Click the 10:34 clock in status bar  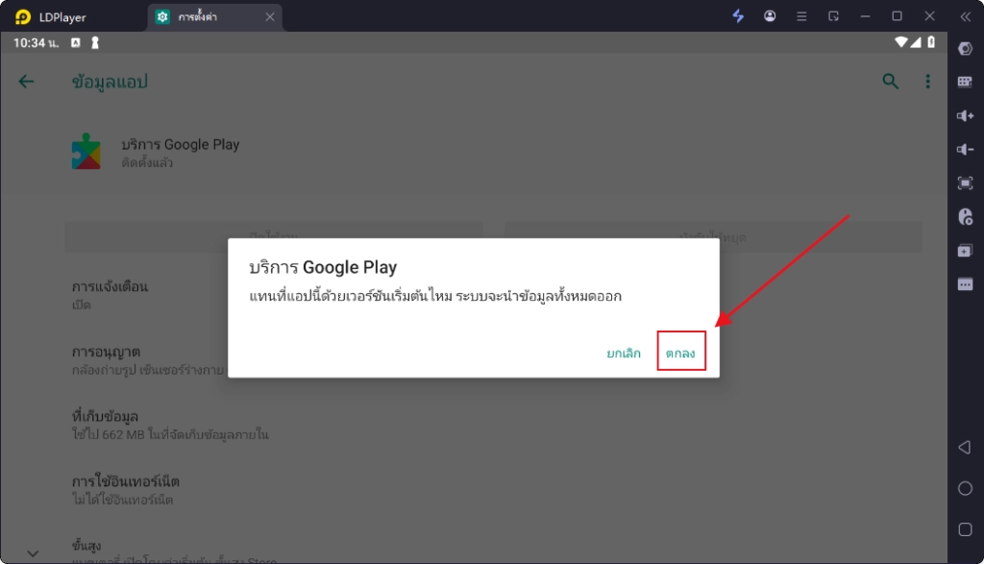pyautogui.click(x=36, y=42)
